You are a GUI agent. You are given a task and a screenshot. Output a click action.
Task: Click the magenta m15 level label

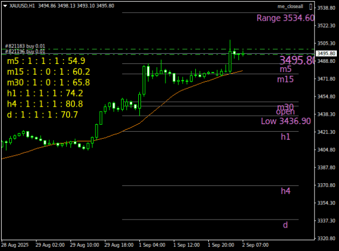point(285,79)
